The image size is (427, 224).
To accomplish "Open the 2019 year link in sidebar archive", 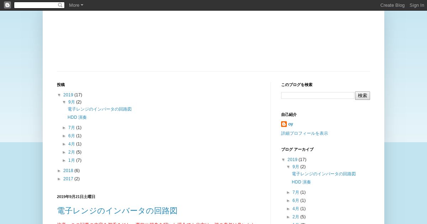I will point(292,160).
